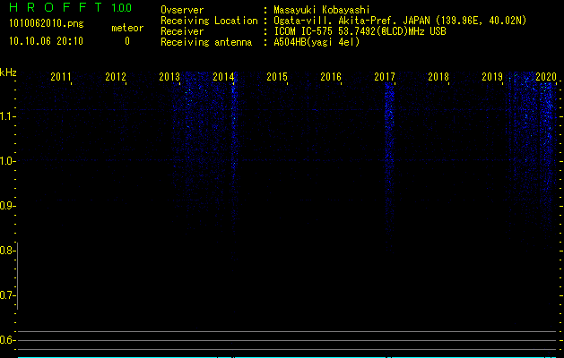Click the meteor count label
Image resolution: width=564 pixels, height=358 pixels.
pos(127,28)
